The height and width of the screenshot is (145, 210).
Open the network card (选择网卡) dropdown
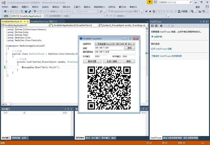[115, 44]
